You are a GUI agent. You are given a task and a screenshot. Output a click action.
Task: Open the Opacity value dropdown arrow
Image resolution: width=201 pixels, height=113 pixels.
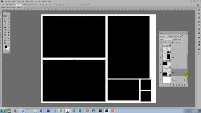click(x=182, y=39)
